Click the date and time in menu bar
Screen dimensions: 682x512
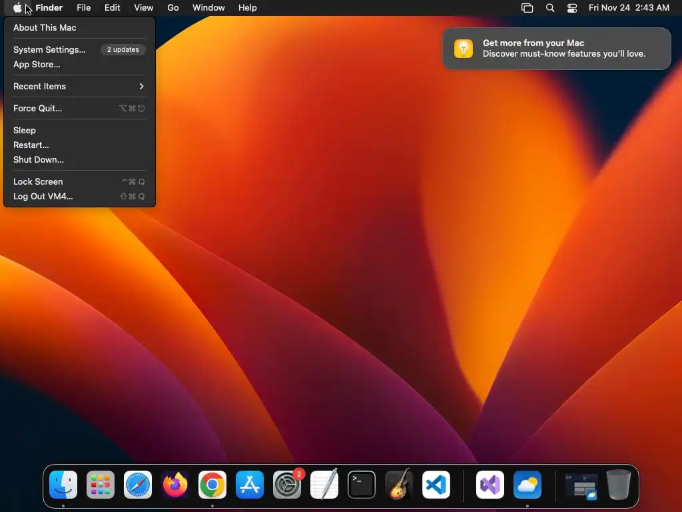pyautogui.click(x=629, y=8)
